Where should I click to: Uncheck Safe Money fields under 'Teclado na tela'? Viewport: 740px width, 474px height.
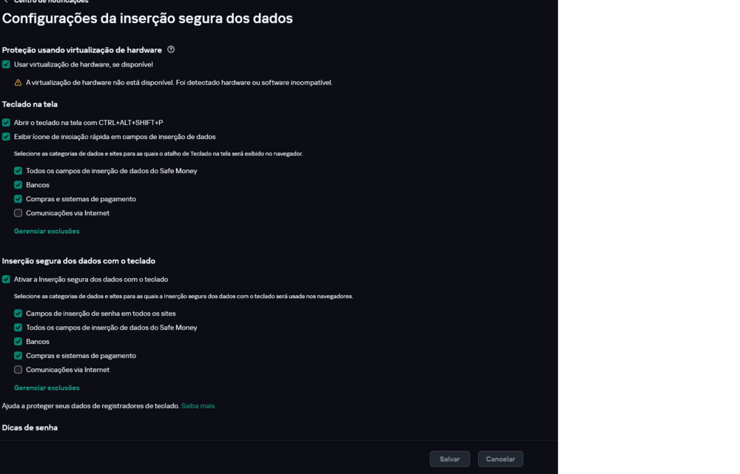18,171
